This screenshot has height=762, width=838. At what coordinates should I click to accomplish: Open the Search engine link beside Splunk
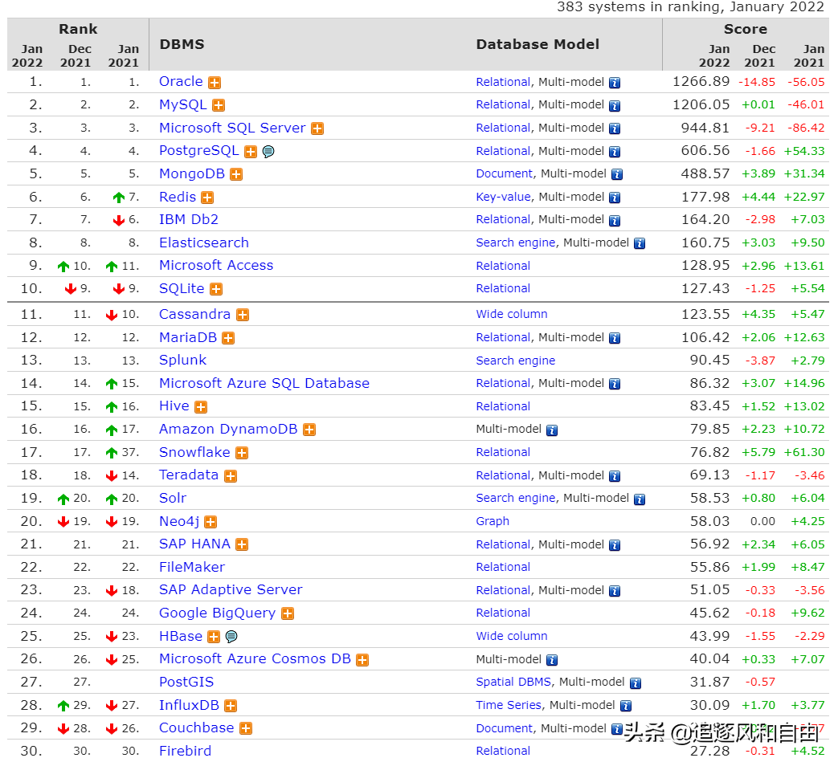tap(515, 361)
